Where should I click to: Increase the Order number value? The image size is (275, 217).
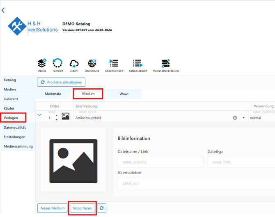tap(57, 115)
